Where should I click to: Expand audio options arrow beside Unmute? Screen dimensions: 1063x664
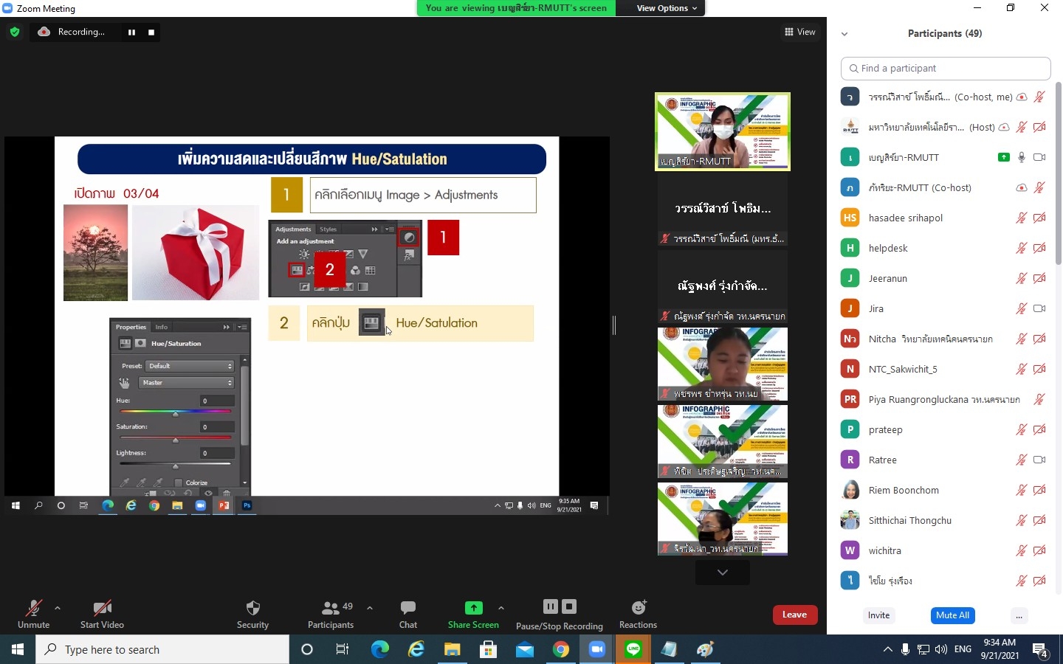click(58, 608)
